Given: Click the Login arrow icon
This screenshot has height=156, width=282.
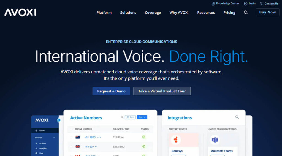Looking at the screenshot, I should [245, 4].
